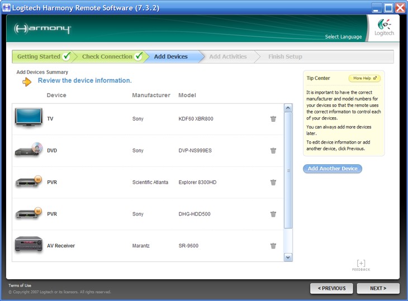Click the 'TV' device name
Screen dimensions: 408x301
tap(50, 119)
